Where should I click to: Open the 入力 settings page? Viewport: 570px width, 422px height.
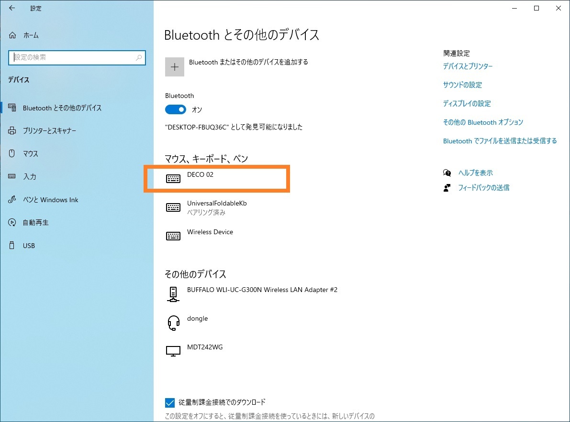[30, 176]
